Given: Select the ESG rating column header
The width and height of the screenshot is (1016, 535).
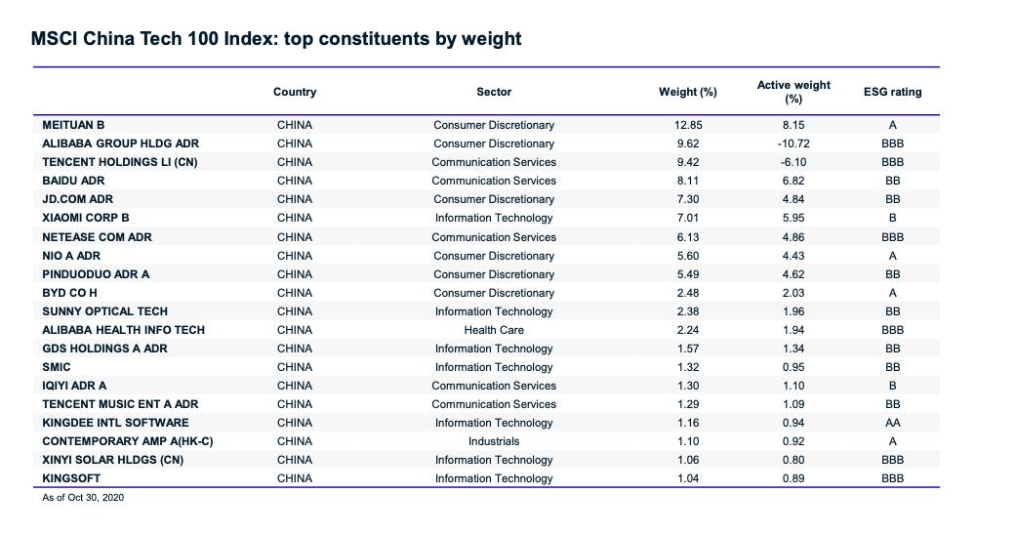Looking at the screenshot, I should tap(892, 92).
